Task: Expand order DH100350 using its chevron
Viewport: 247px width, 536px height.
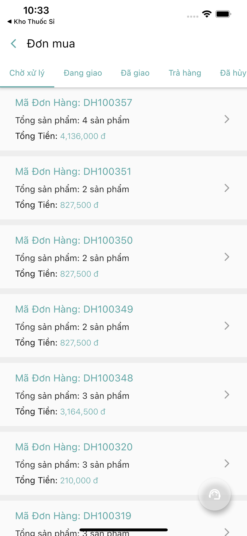Action: (227, 257)
